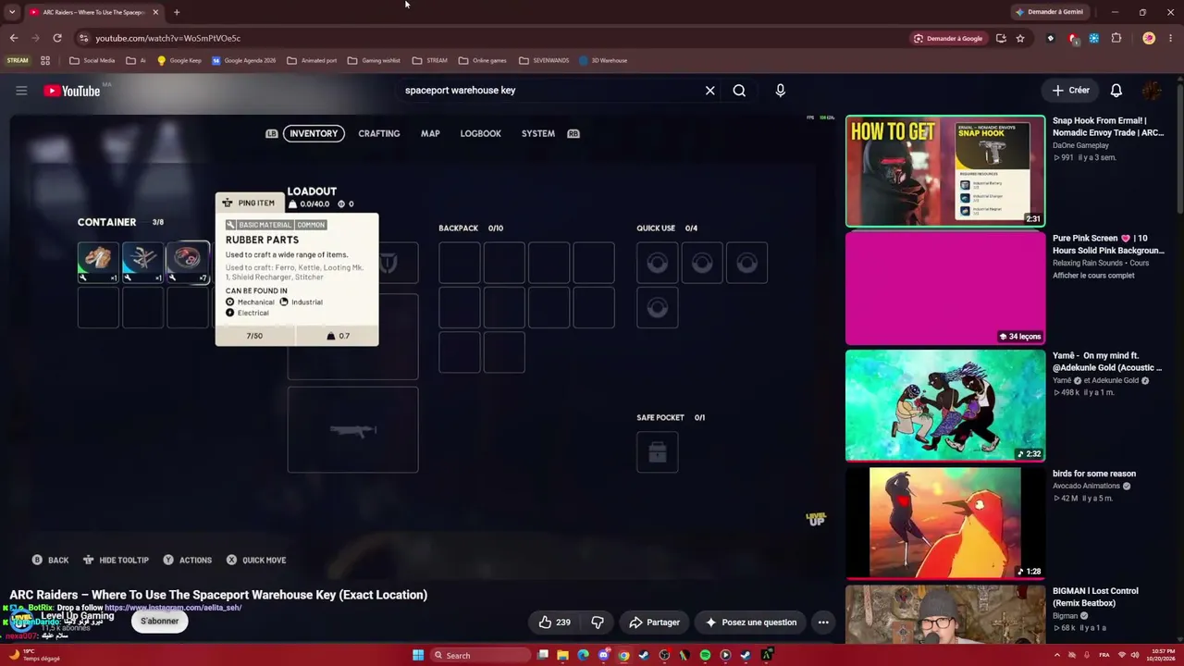This screenshot has height=666, width=1184.
Task: Reload the YouTube page
Action: pyautogui.click(x=57, y=38)
